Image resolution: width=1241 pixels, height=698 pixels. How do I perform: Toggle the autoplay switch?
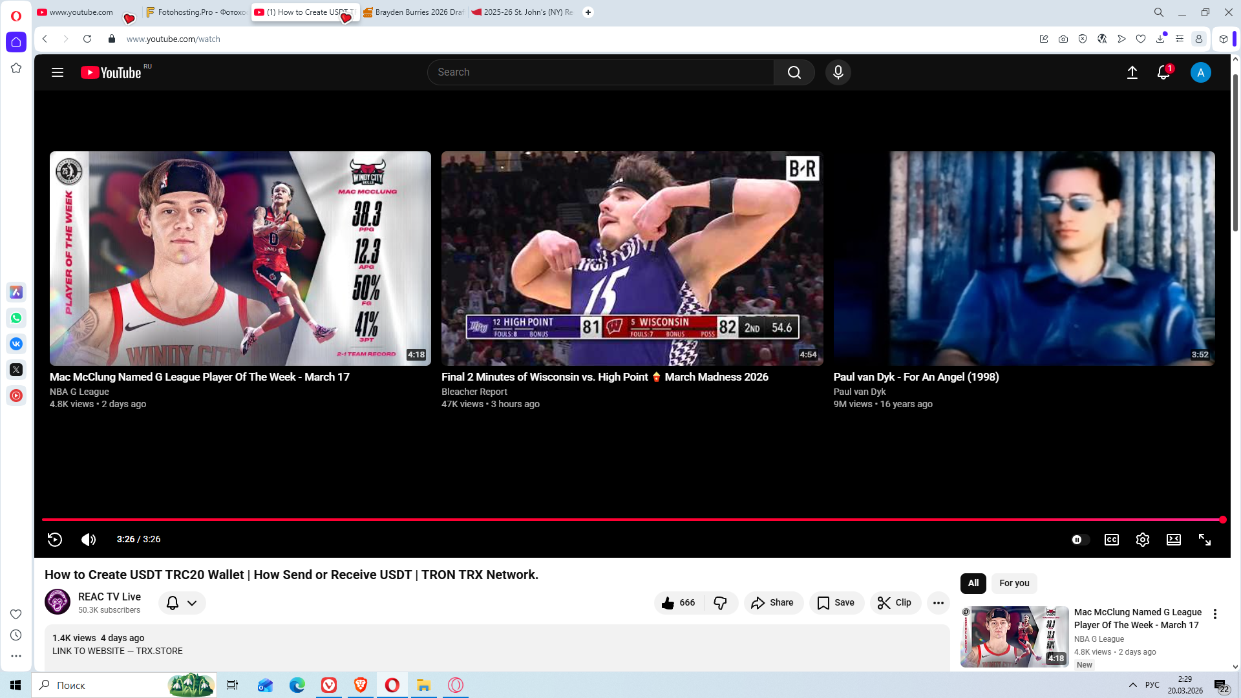coord(1079,540)
